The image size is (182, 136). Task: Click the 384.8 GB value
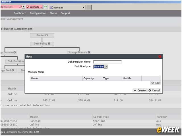[155, 100]
